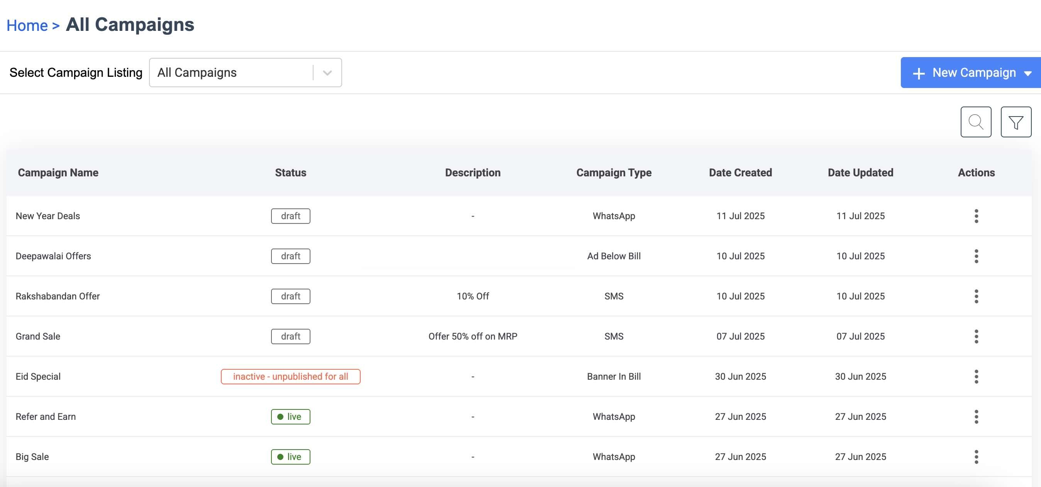Click the inactive status badge of Eid Special
The width and height of the screenshot is (1041, 487).
pos(290,376)
